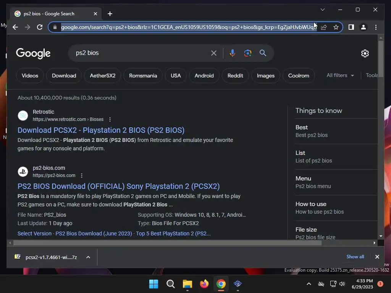Open PS2 BIOS Download (OFFICIAL) result
Image resolution: width=391 pixels, height=293 pixels.
point(118,186)
